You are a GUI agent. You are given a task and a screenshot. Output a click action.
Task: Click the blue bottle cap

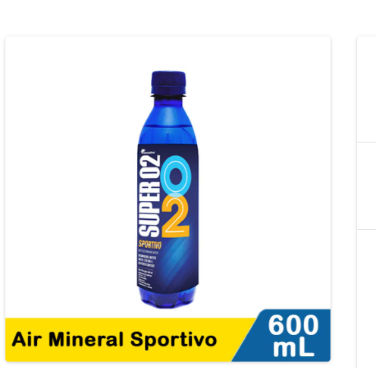point(168,83)
